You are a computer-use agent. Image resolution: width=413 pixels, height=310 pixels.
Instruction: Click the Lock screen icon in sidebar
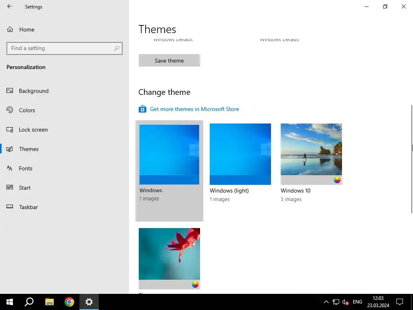tap(10, 130)
